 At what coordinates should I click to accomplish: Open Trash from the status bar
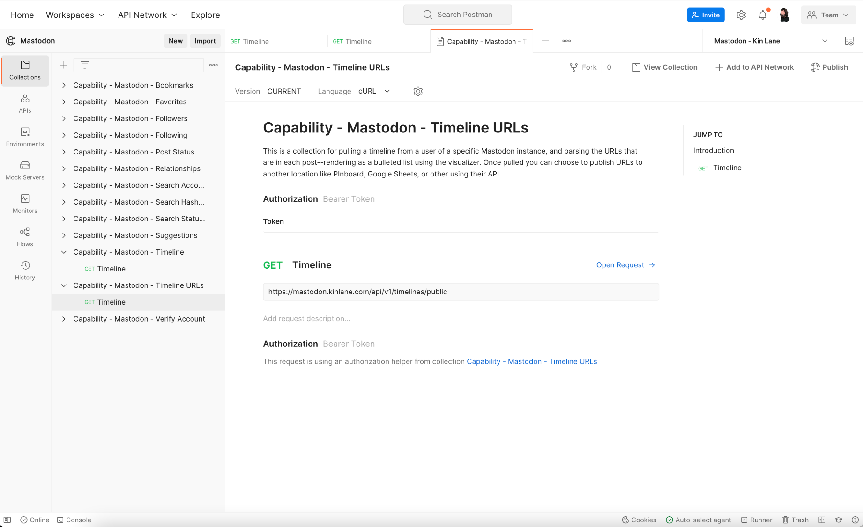[796, 520]
